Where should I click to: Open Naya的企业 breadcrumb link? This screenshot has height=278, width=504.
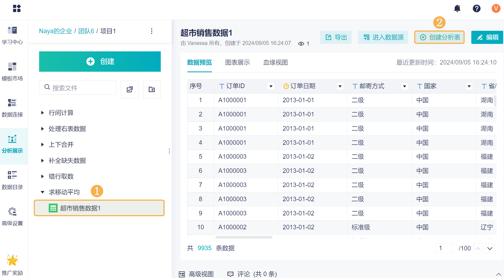55,31
